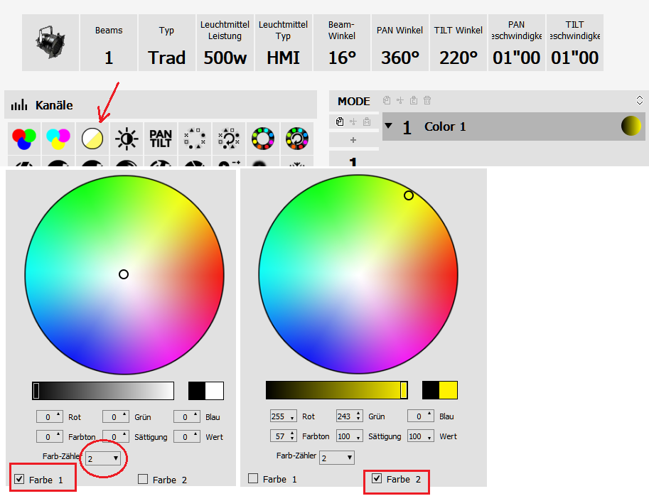The image size is (649, 501).
Task: Click Blau spinner showing 0 in left panel
Action: point(187,416)
